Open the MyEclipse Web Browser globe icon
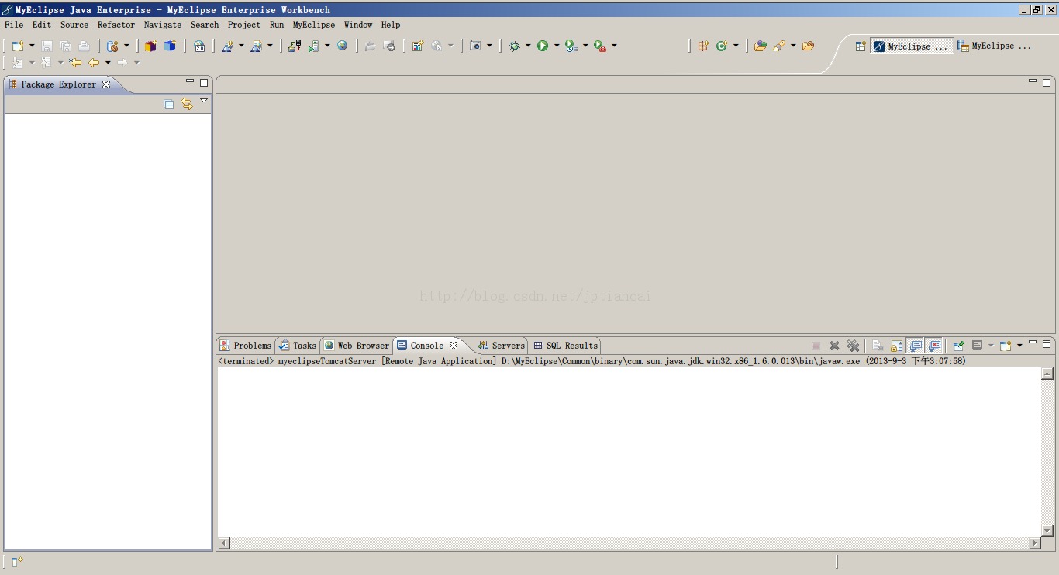 click(x=342, y=46)
